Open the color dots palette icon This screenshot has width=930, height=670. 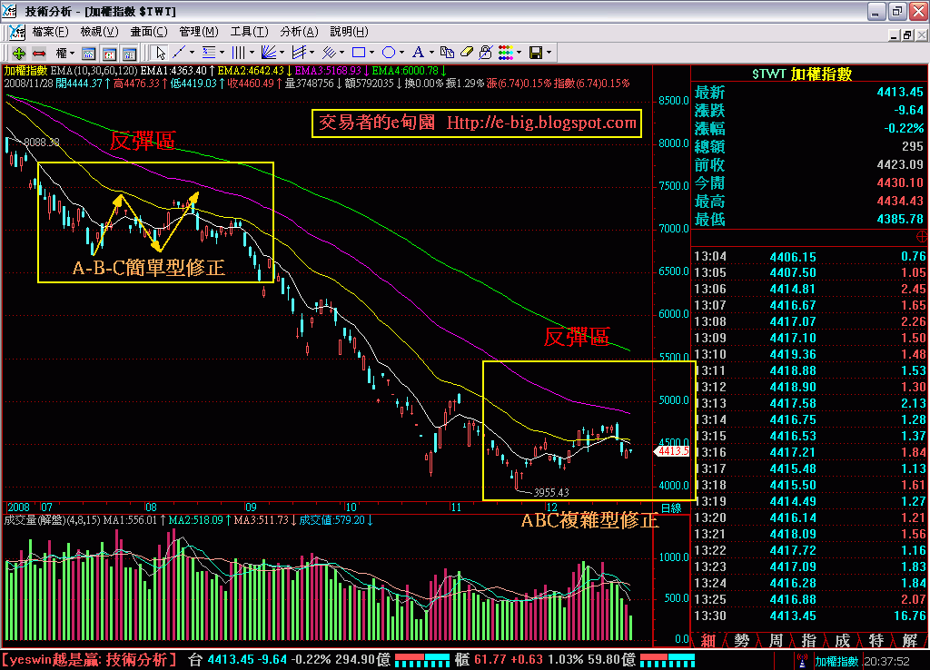(x=505, y=53)
